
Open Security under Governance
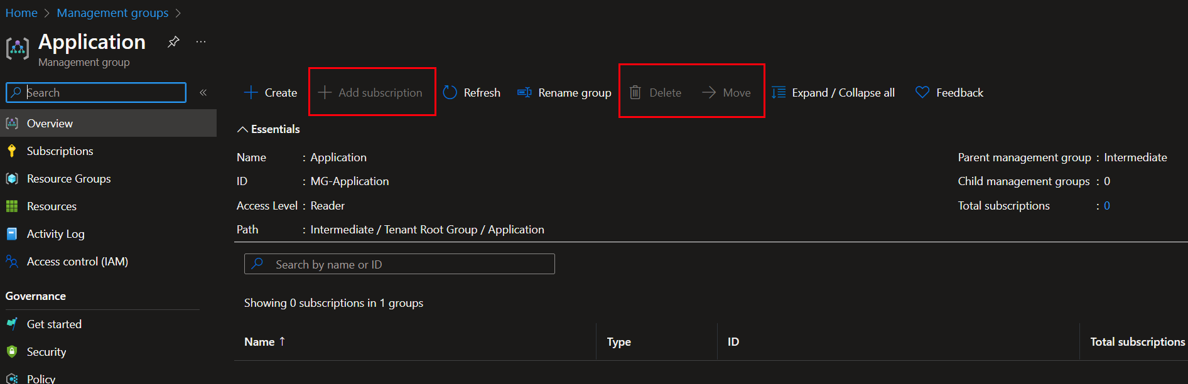(46, 351)
